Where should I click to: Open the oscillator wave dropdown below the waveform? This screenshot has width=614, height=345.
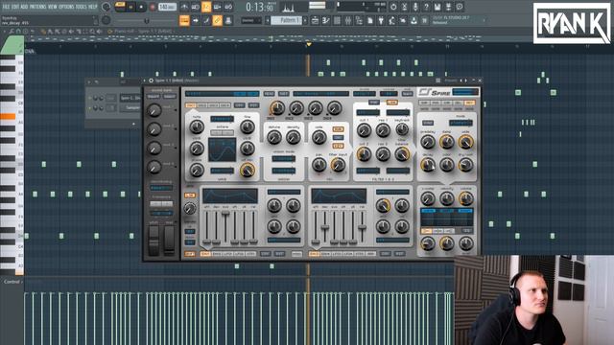pyautogui.click(x=222, y=171)
